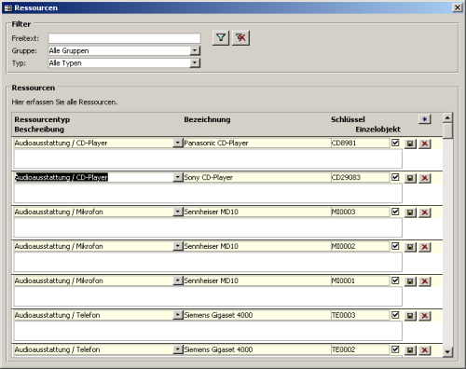
Task: Apply the filter with the funnel icon
Action: (x=221, y=38)
